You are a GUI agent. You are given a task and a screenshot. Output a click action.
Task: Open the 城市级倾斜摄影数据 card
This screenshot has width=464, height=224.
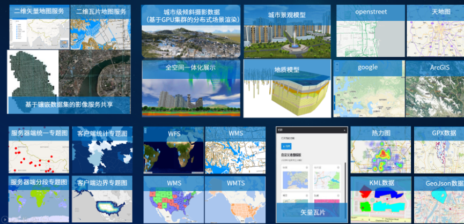click(191, 31)
